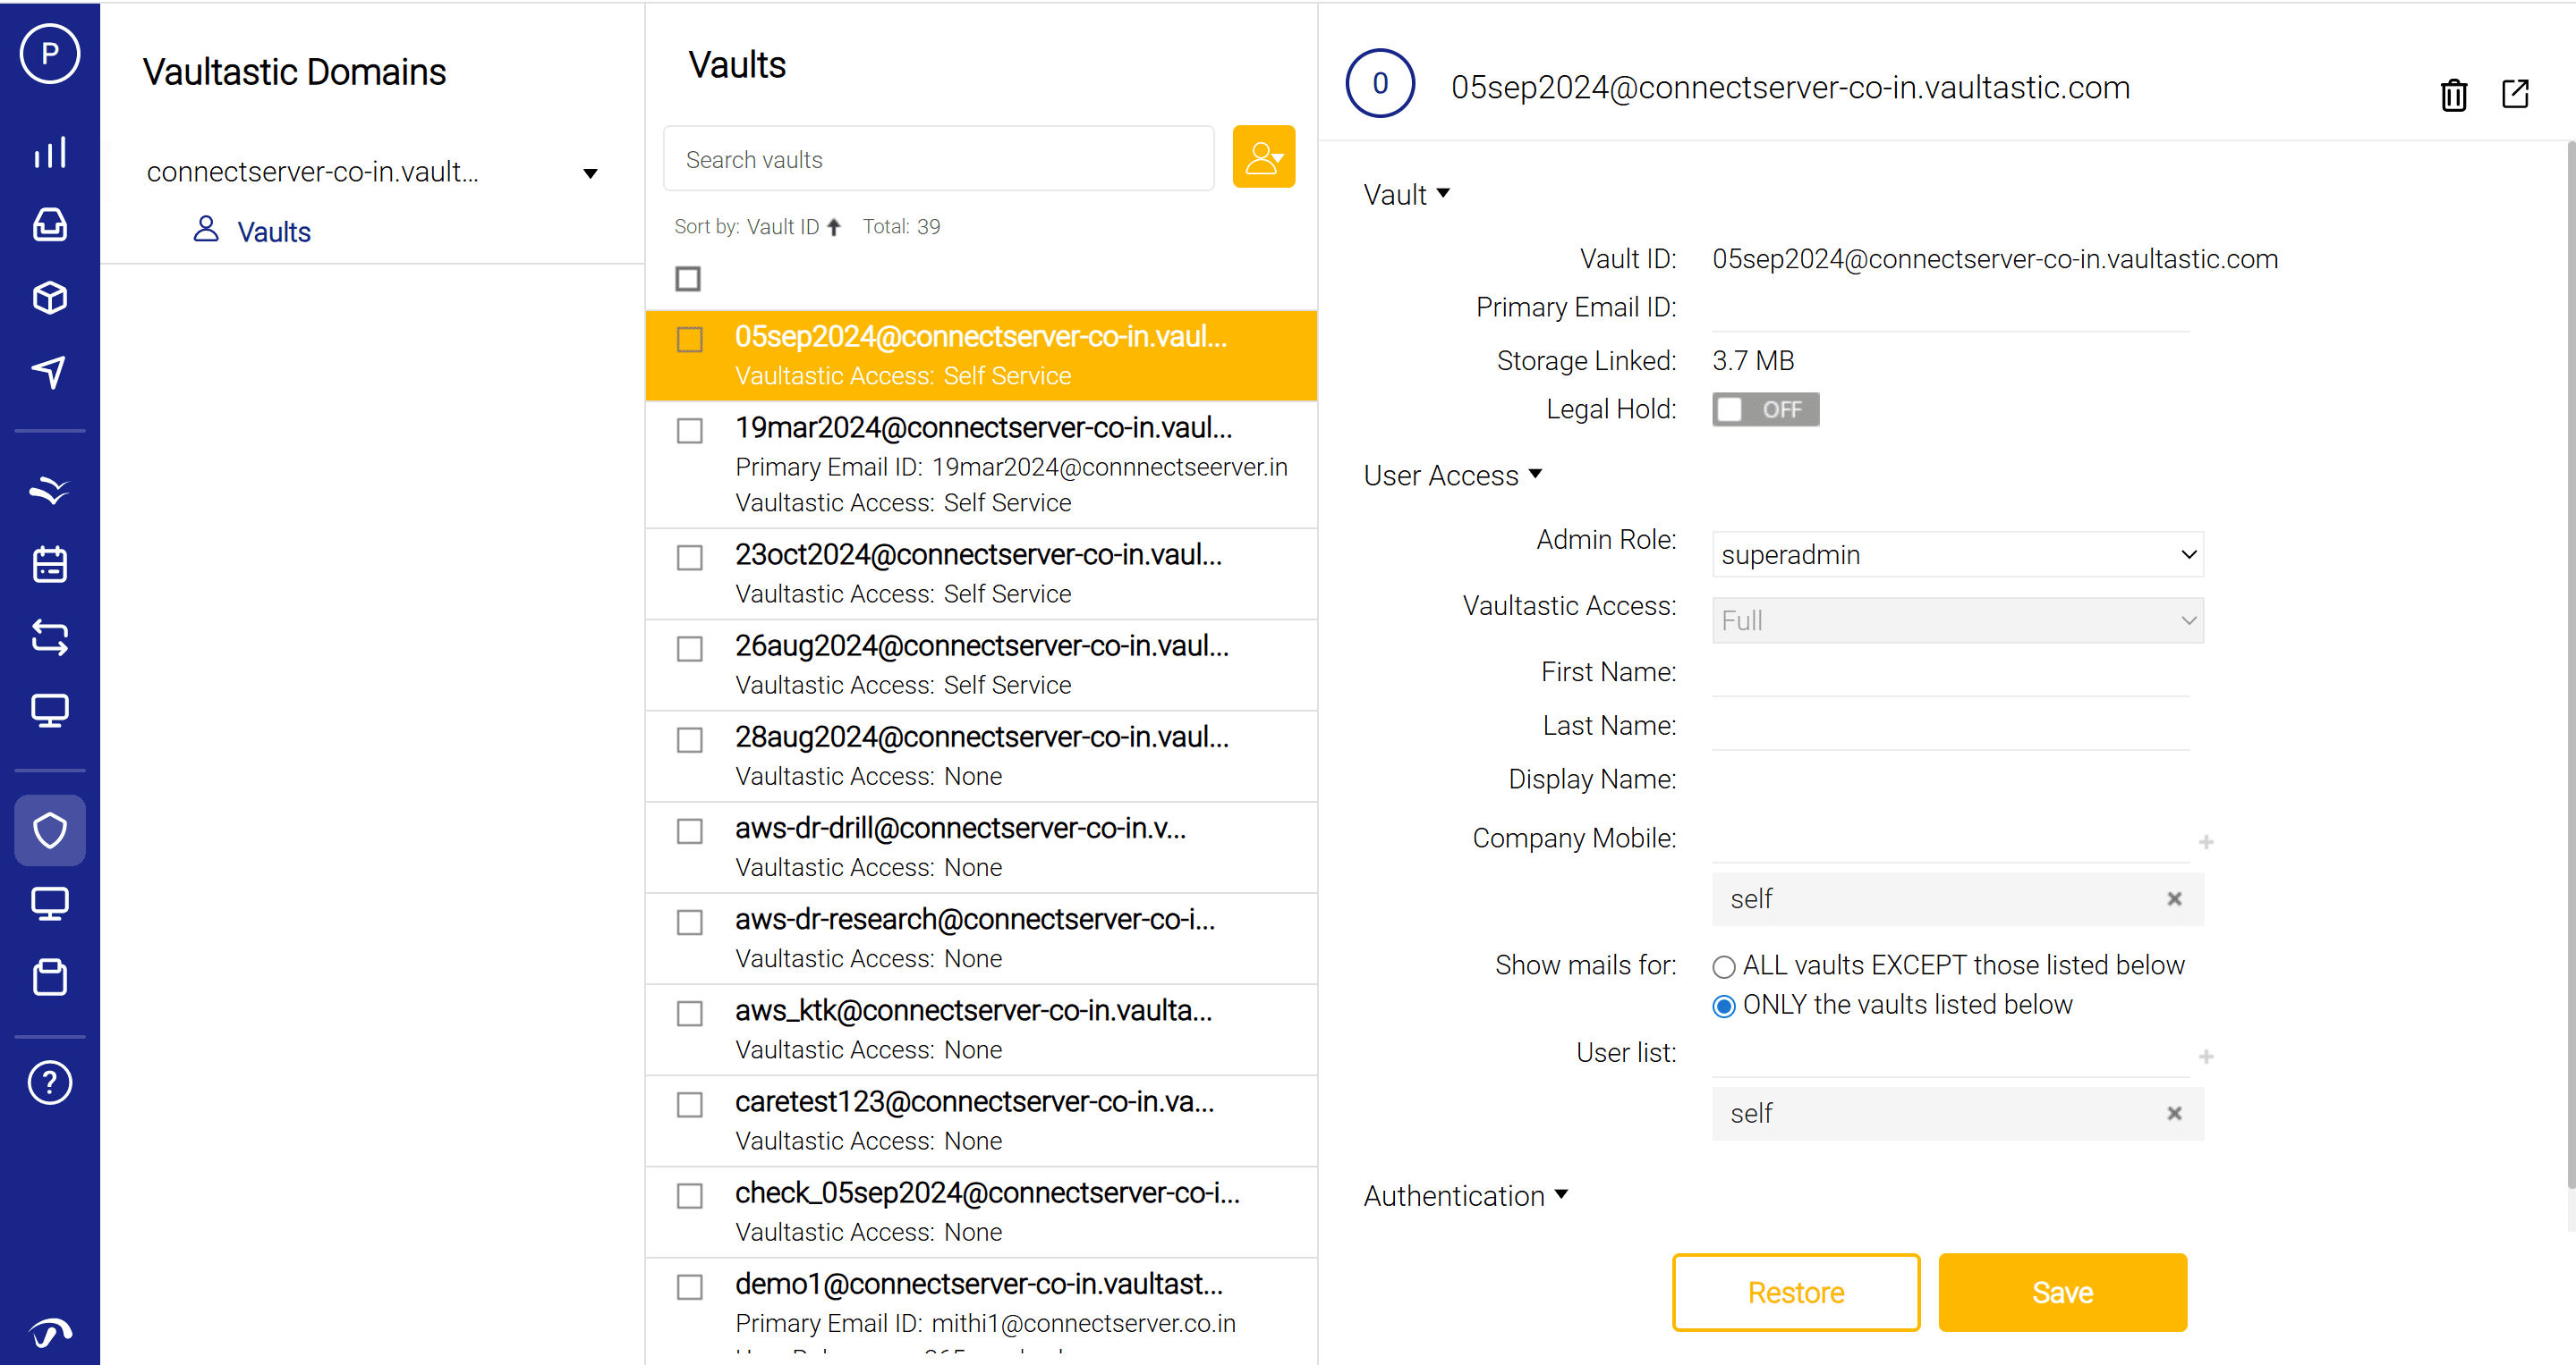The height and width of the screenshot is (1365, 2576).
Task: Select ALL vaults EXCEPT those listed radio
Action: (1723, 966)
